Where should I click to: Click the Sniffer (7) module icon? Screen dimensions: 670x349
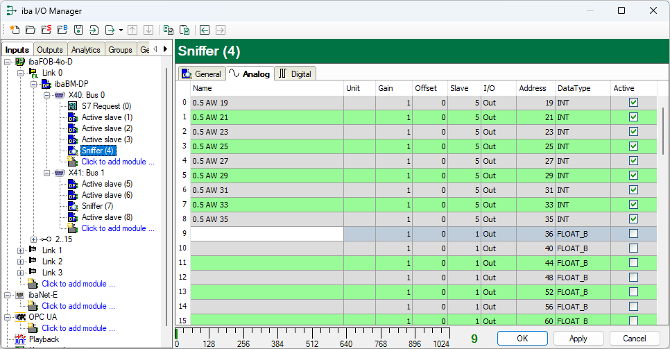click(x=73, y=206)
